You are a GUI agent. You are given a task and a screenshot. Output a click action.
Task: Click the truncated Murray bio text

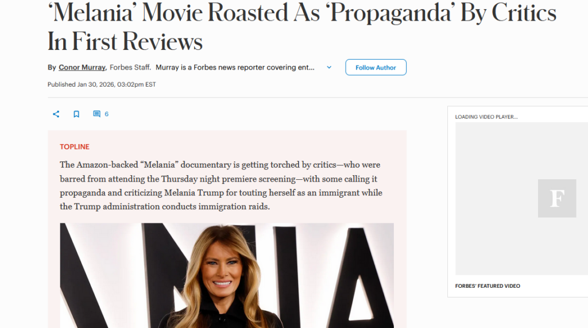(235, 68)
